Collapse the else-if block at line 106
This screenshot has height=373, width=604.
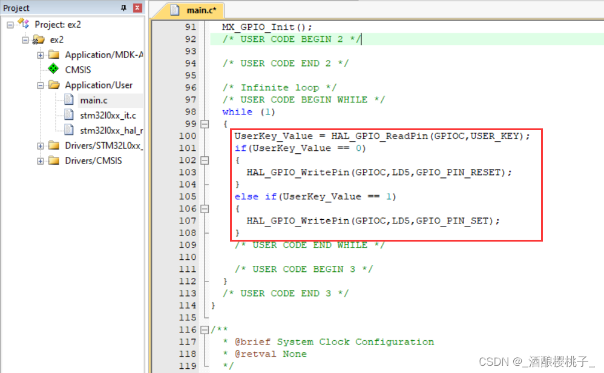click(x=205, y=209)
